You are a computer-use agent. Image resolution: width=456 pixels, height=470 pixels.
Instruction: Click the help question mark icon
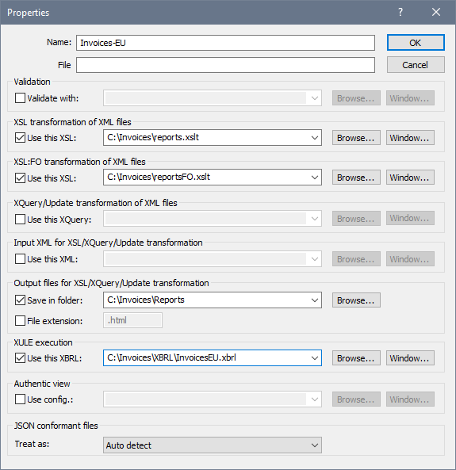click(x=400, y=13)
